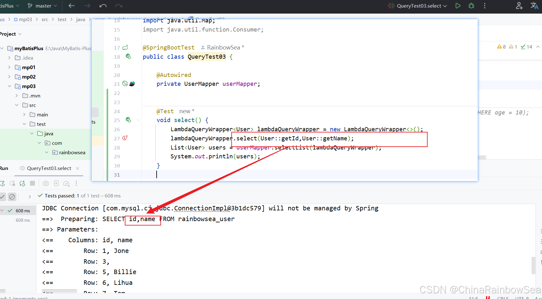Close the QueryTest03.select run tab
This screenshot has width=542, height=299.
click(x=78, y=168)
